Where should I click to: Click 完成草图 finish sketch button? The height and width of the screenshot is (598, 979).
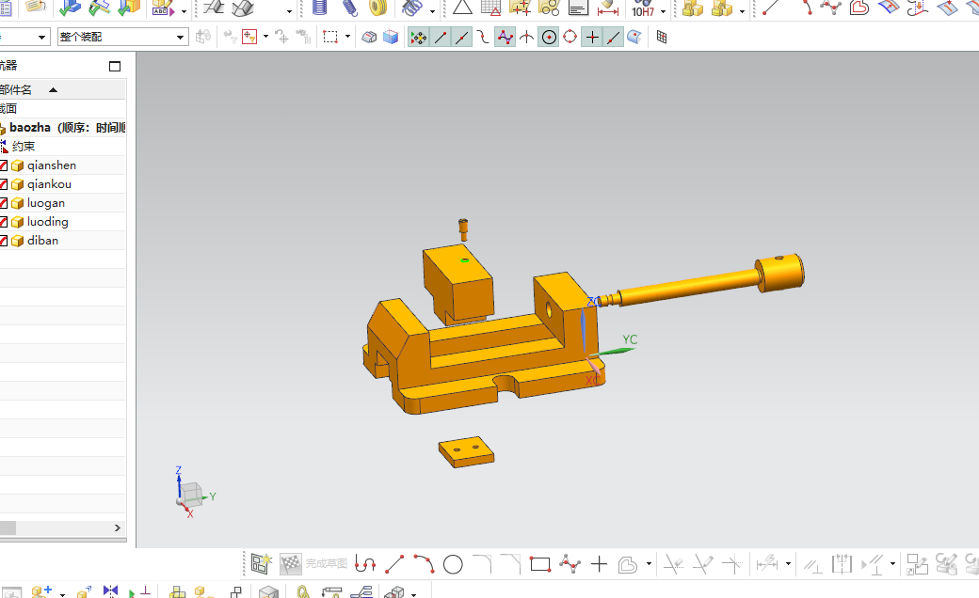[313, 564]
